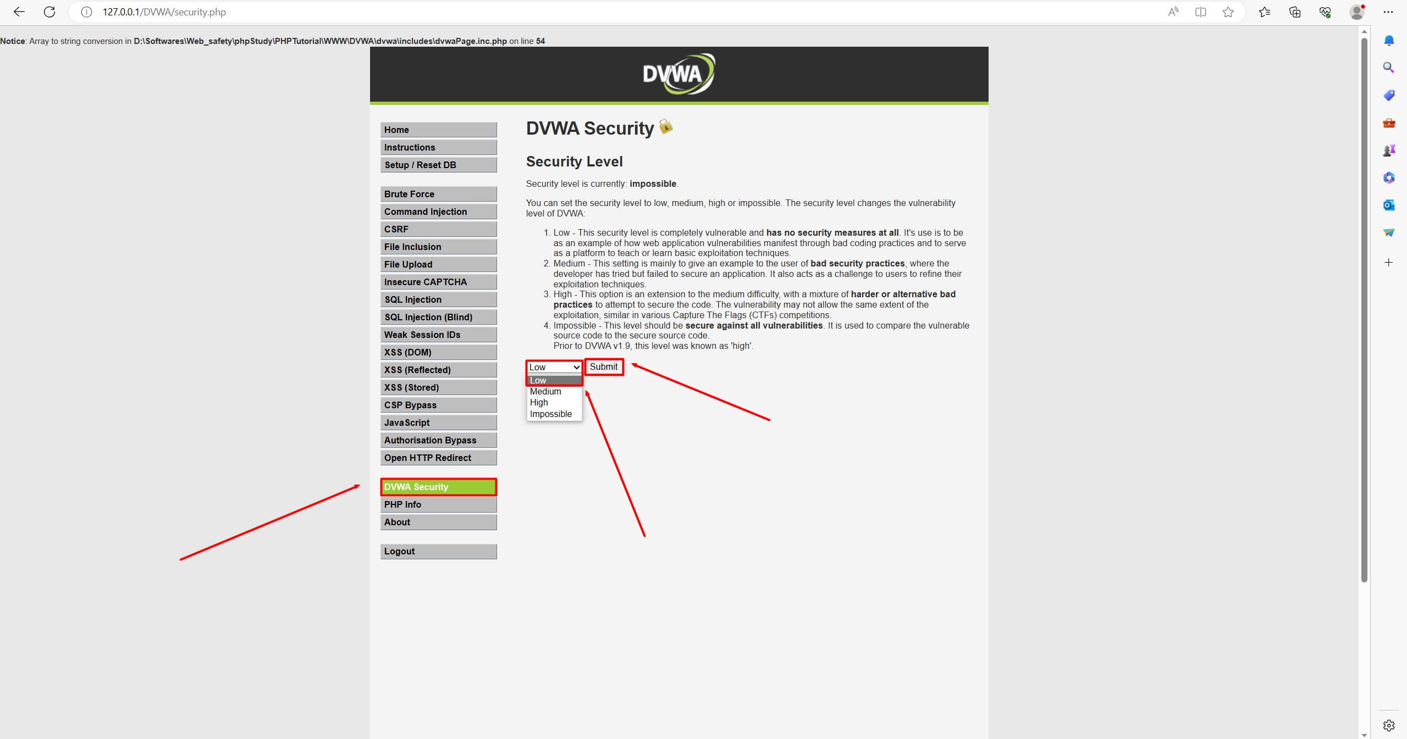Select Medium from security level dropdown

[x=545, y=391]
